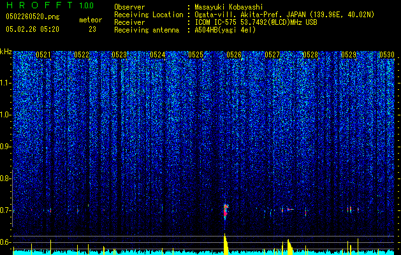Click the horizontal meteor echo streak after 0527

(290, 210)
